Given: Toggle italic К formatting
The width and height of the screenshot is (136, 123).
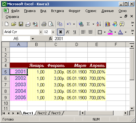Looking at the screenshot, I should (x=68, y=32).
